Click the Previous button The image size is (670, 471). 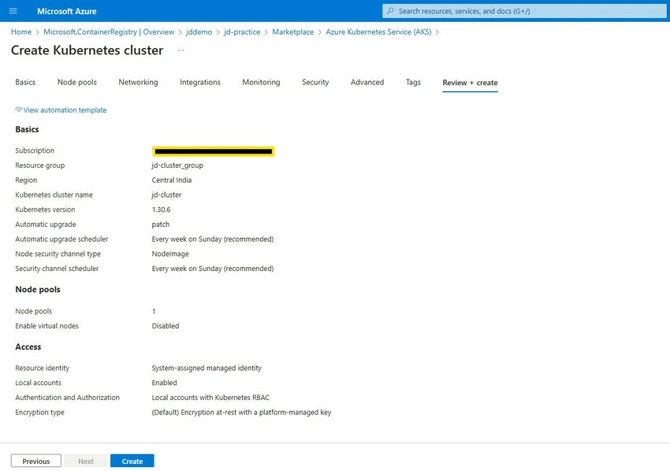click(x=36, y=462)
